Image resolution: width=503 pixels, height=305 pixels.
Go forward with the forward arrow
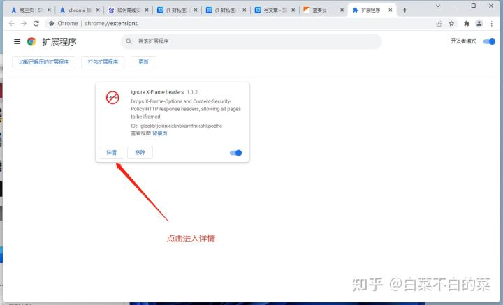(24, 24)
